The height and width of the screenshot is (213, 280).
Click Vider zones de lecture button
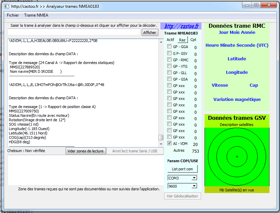coord(86,151)
